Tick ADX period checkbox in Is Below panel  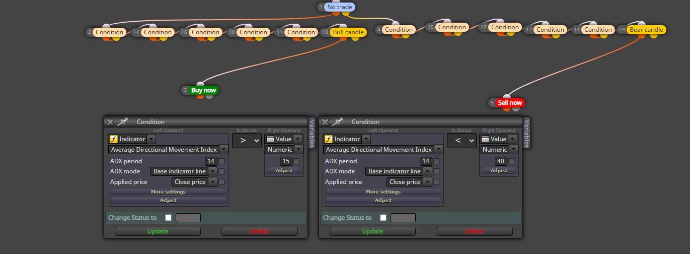pos(436,161)
